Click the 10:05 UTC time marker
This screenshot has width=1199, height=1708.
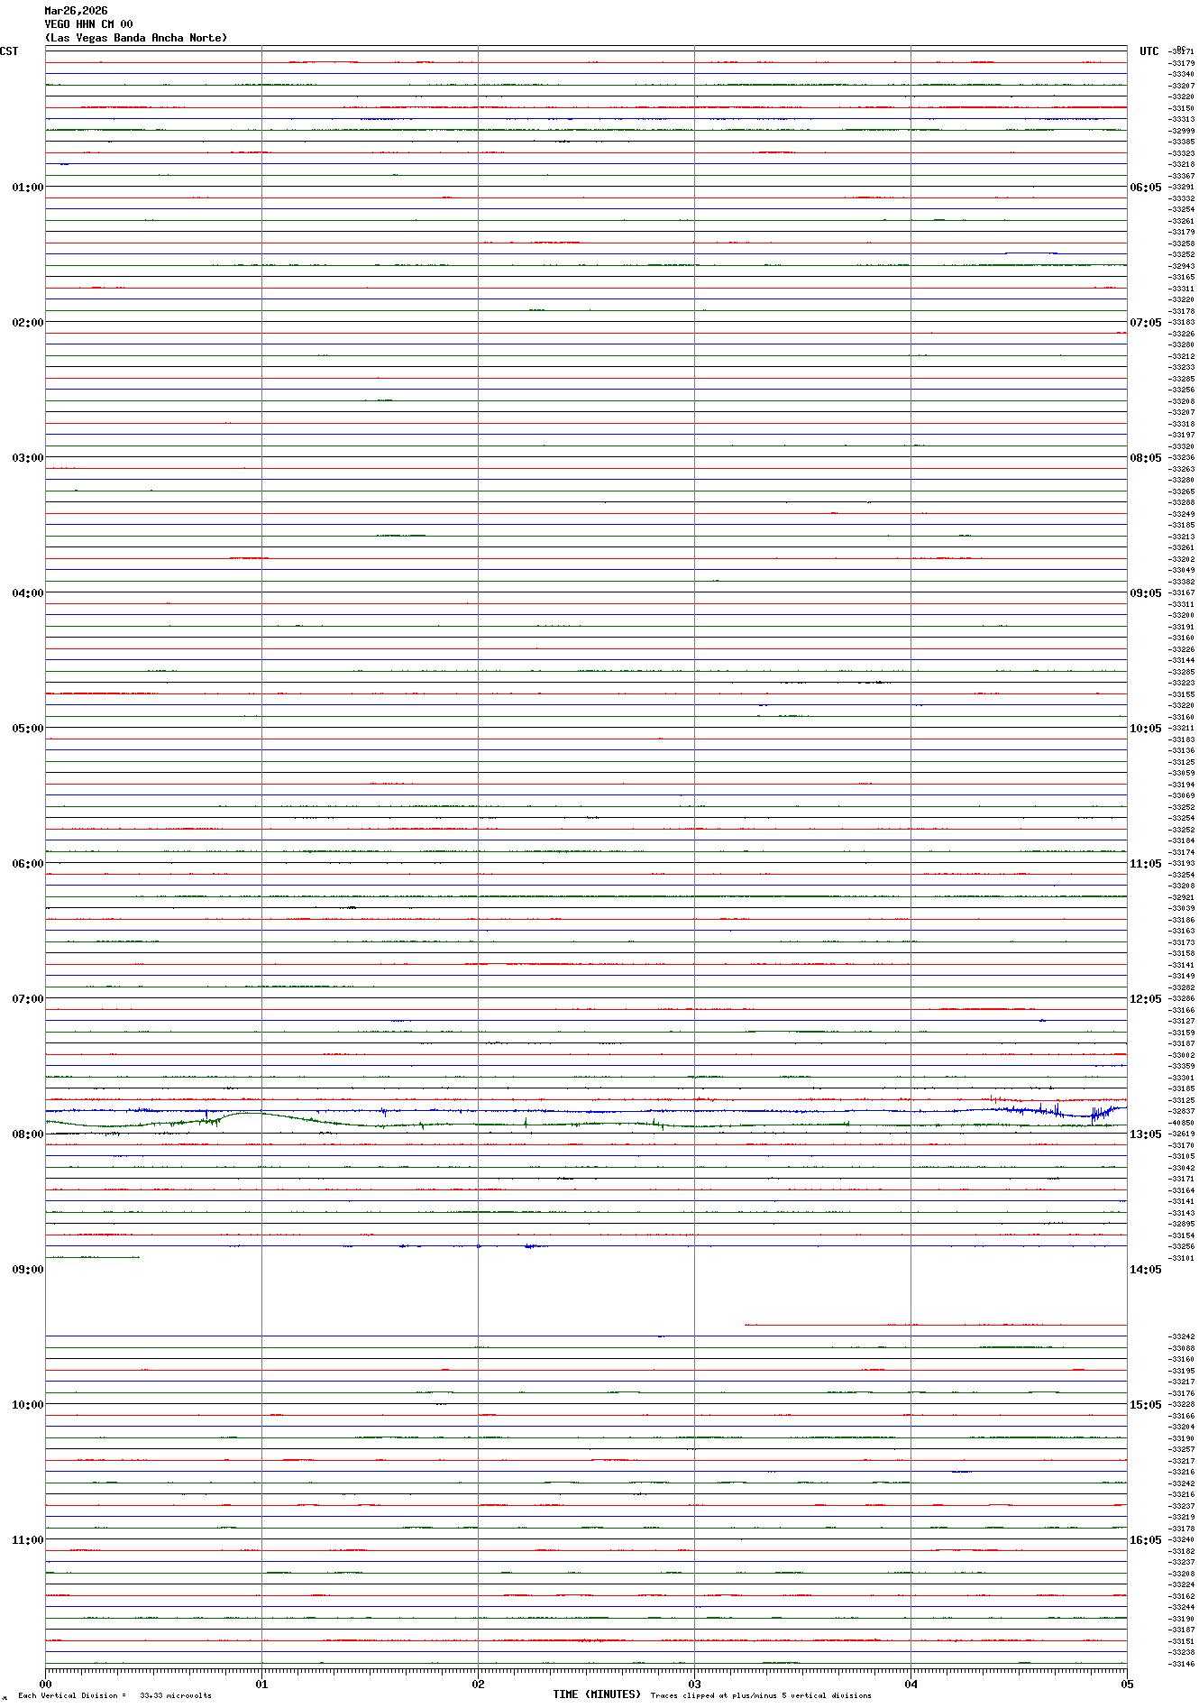(1145, 729)
